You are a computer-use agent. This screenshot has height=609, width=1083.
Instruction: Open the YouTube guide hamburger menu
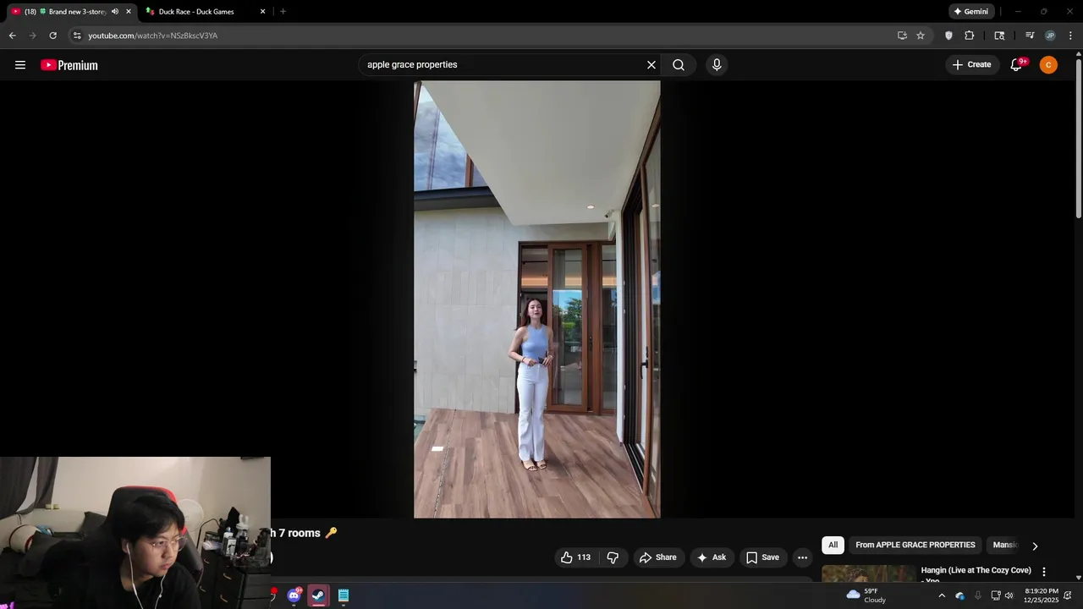click(x=20, y=65)
